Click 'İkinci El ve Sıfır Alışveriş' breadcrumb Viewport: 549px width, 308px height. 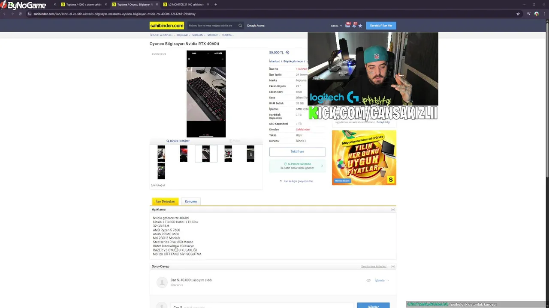161,35
